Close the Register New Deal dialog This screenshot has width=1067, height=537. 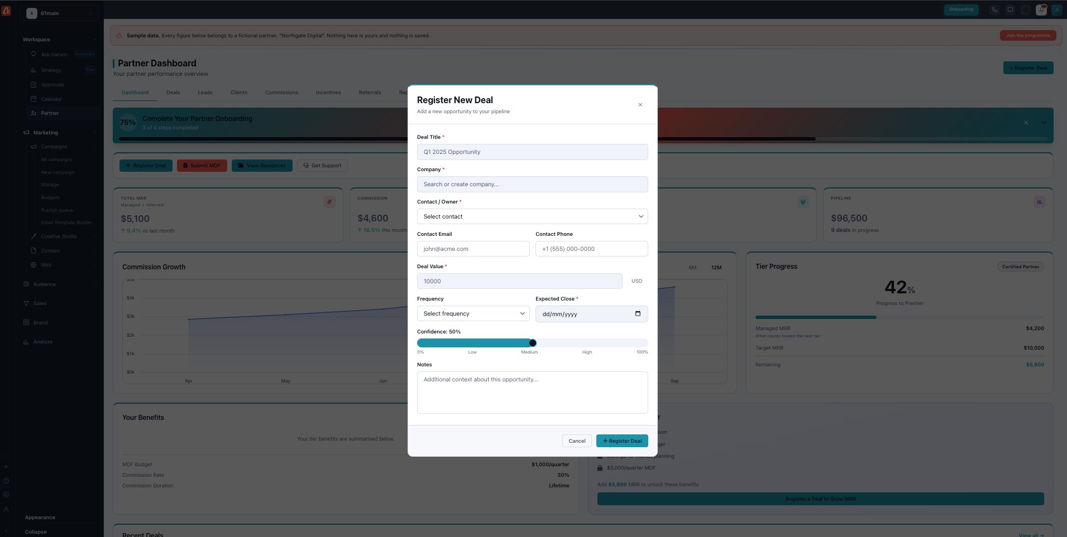coord(640,105)
